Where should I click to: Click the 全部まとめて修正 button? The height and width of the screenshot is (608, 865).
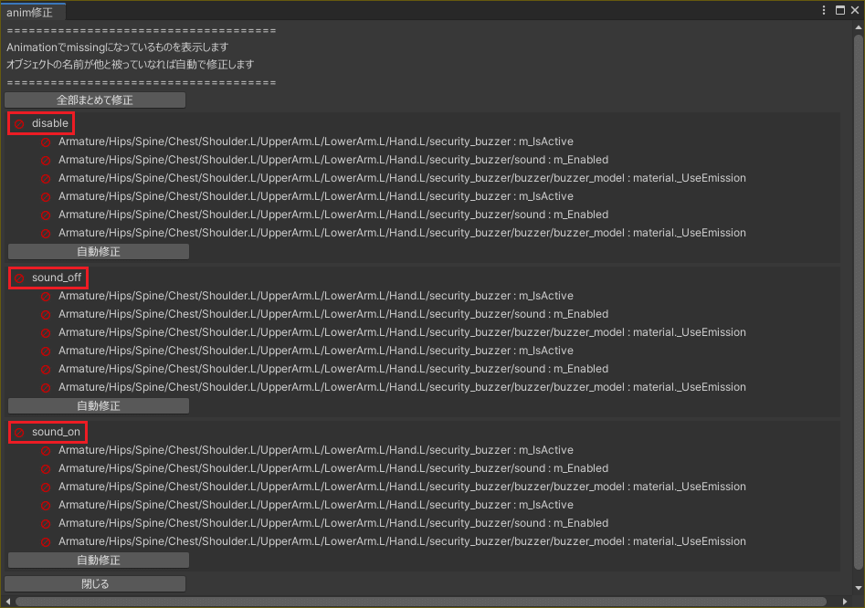coord(95,100)
